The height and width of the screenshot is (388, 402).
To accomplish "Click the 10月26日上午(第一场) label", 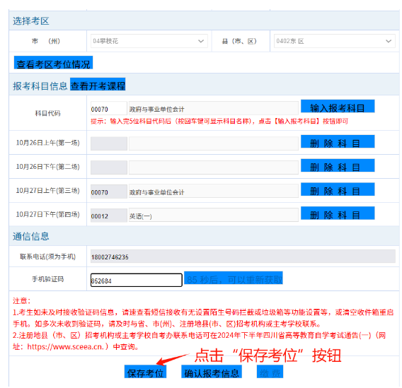I will tap(48, 143).
